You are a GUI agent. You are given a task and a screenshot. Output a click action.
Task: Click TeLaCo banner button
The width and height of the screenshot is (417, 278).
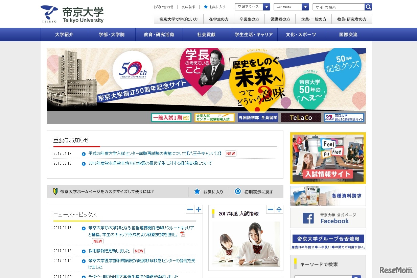click(x=301, y=118)
